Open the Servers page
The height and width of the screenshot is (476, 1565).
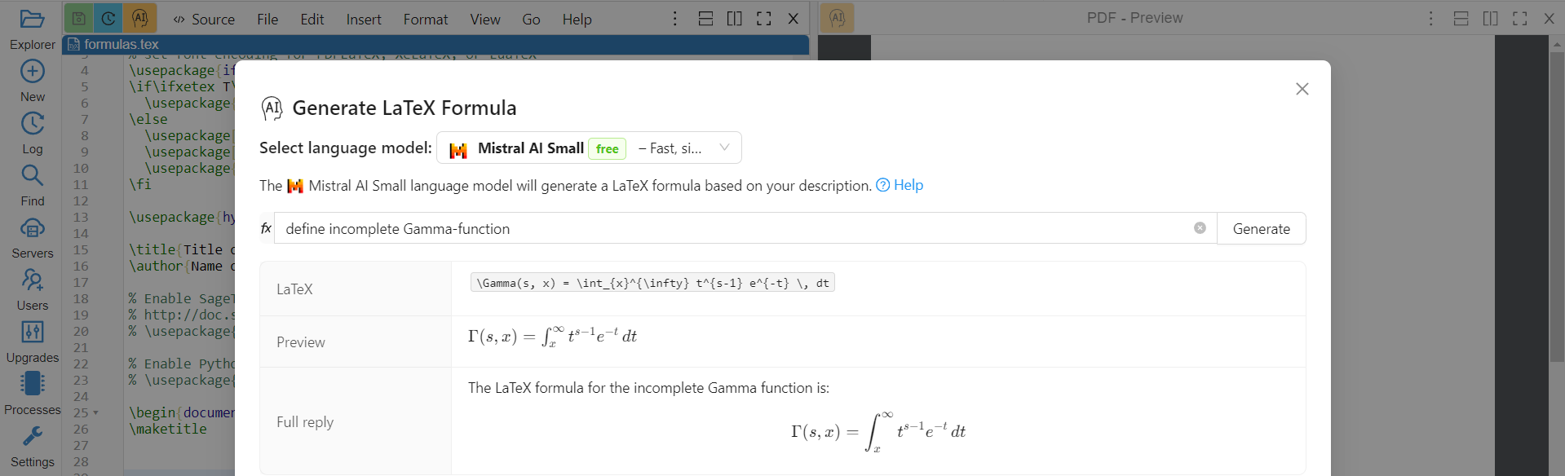tap(32, 237)
